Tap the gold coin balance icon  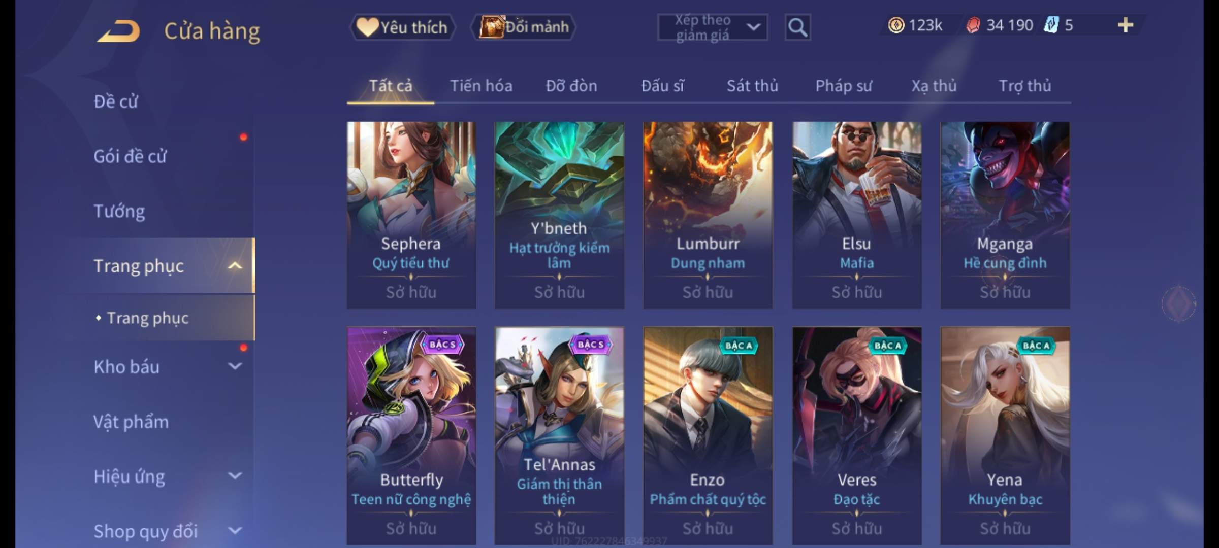[x=896, y=25]
